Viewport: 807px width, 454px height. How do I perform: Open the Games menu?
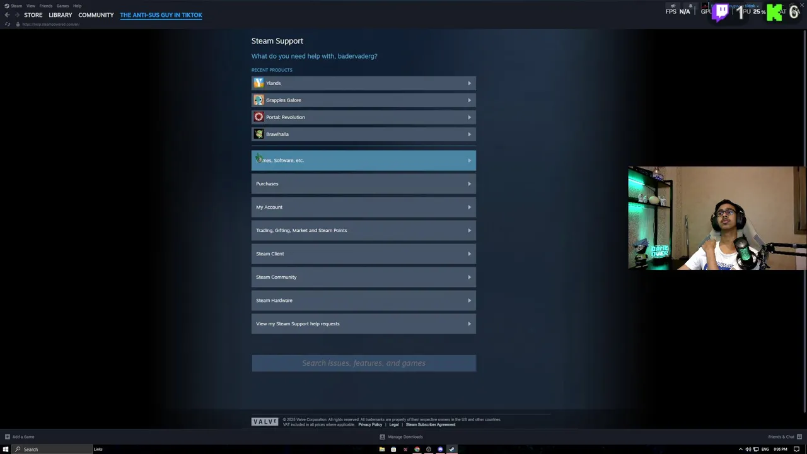pos(62,6)
